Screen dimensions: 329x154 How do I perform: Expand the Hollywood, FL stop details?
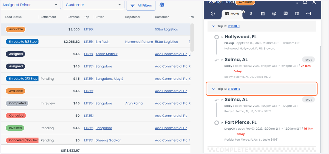[x=222, y=37]
